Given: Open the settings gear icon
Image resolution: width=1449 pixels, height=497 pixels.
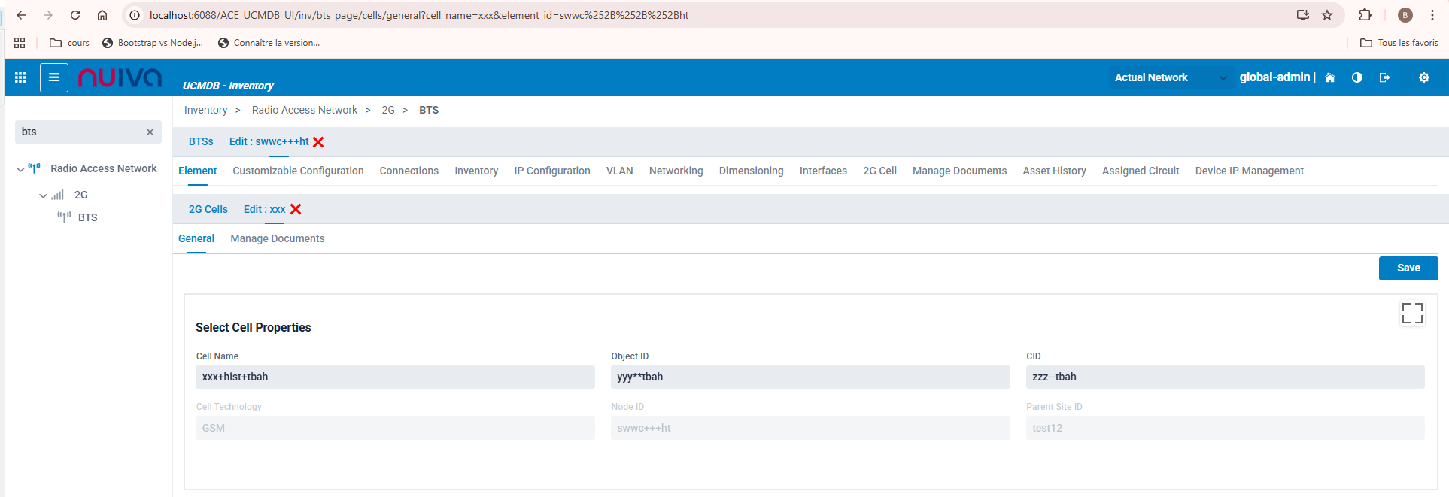Looking at the screenshot, I should point(1423,77).
